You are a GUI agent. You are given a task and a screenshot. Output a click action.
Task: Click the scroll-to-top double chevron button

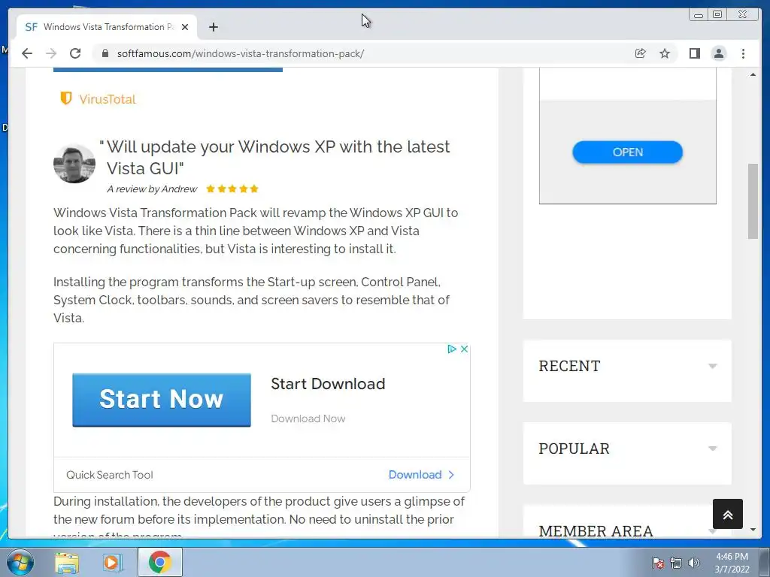(x=728, y=514)
